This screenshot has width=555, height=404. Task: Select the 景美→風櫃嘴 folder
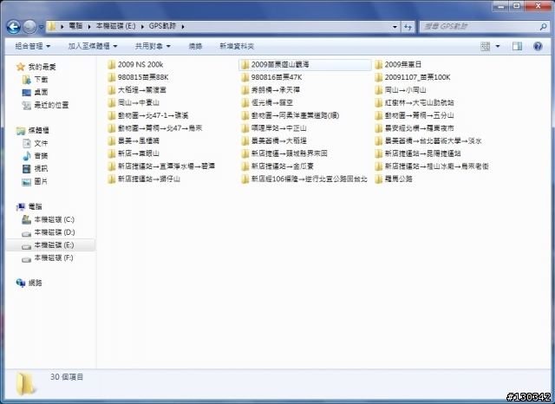(134, 140)
